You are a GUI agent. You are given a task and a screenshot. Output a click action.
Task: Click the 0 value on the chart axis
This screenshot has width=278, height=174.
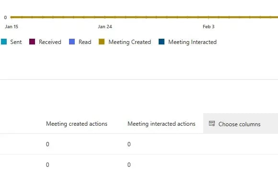pos(5,18)
